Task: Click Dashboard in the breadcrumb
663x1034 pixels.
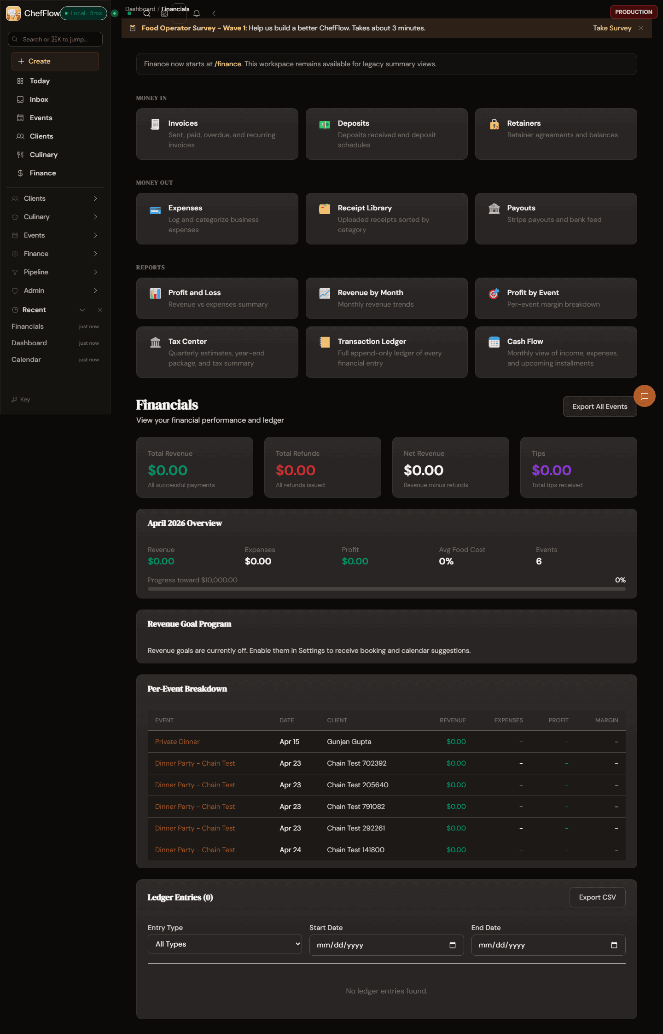Action: coord(140,9)
